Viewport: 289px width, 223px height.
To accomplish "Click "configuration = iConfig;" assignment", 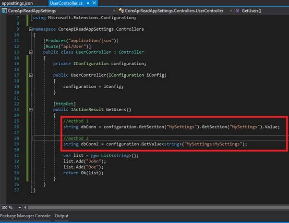I will [93, 86].
